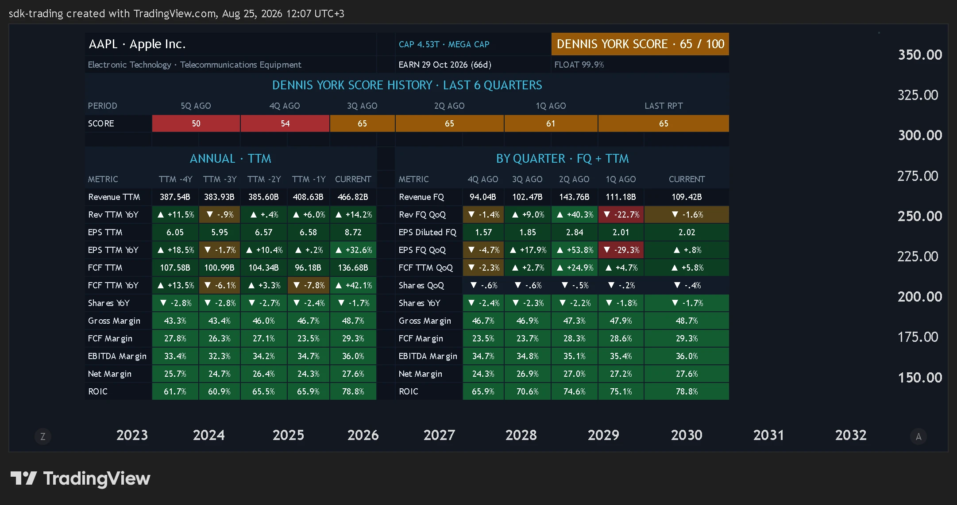Click quarterly Net Margin 4Q AGO 24.3%

tap(483, 374)
